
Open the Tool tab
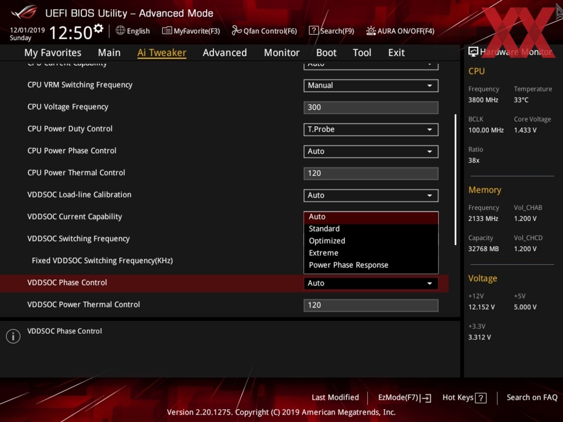(x=362, y=53)
